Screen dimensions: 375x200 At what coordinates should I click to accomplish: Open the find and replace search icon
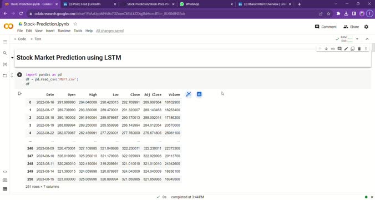click(x=5, y=53)
